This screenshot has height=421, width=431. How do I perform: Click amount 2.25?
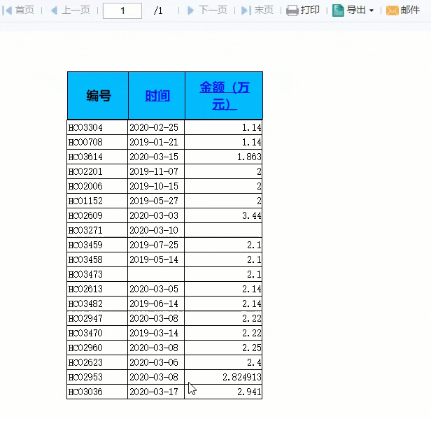252,348
